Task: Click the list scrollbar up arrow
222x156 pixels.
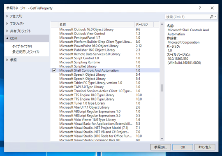Action: (x=162, y=24)
